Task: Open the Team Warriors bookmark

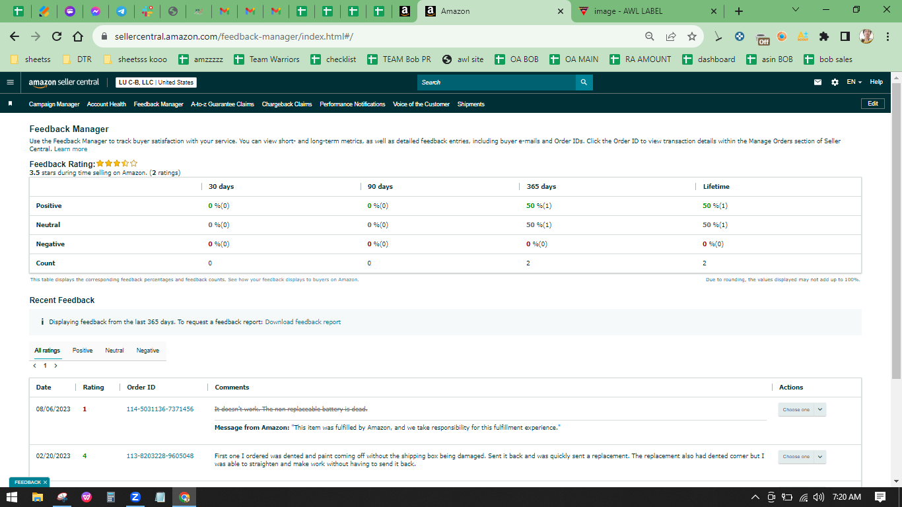Action: click(x=267, y=59)
